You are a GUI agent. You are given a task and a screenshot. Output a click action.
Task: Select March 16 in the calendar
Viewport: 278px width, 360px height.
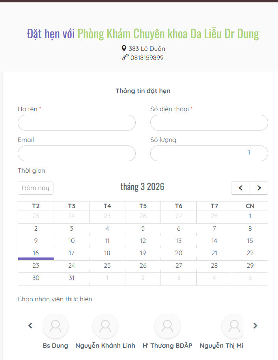click(36, 253)
